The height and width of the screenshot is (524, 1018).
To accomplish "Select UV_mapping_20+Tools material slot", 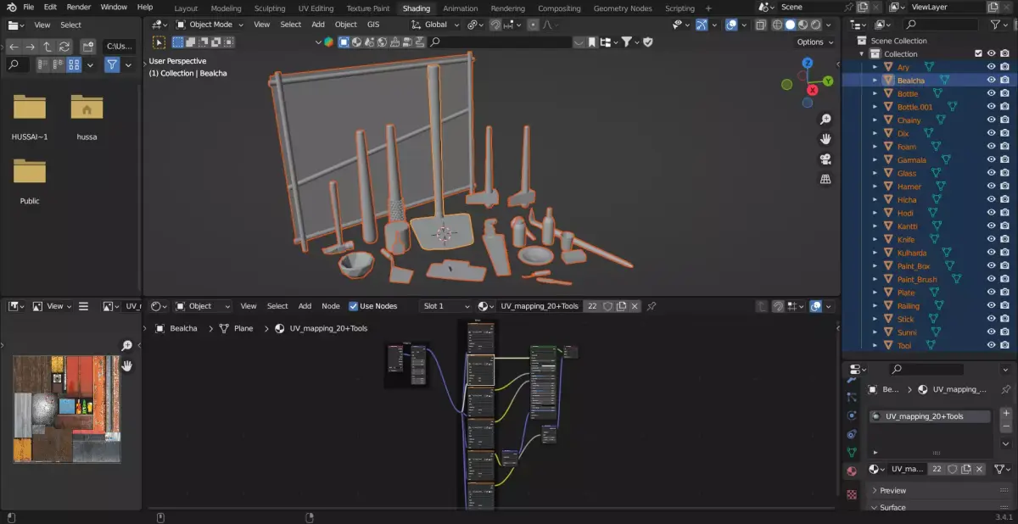I will click(930, 416).
